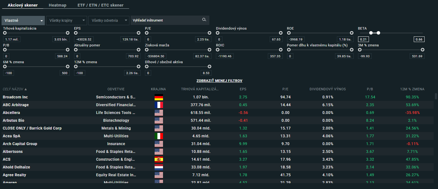
Task: Click the search magnifier icon
Action: [204, 20]
